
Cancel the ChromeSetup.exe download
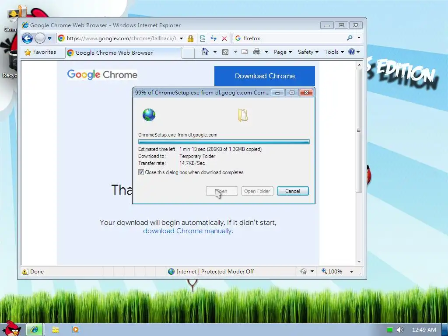click(x=293, y=191)
